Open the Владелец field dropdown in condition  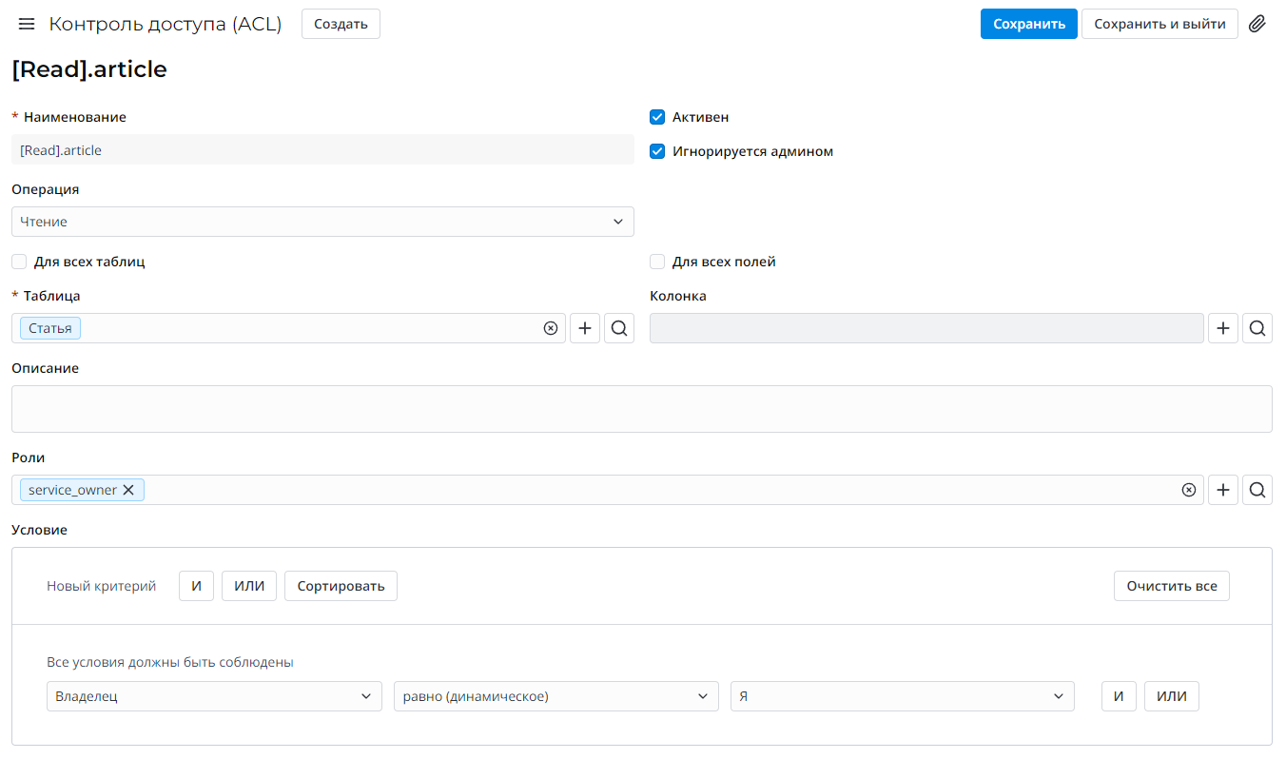(x=214, y=696)
